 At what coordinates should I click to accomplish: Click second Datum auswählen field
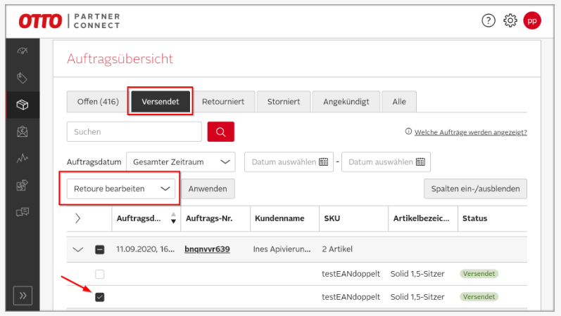[x=386, y=162]
